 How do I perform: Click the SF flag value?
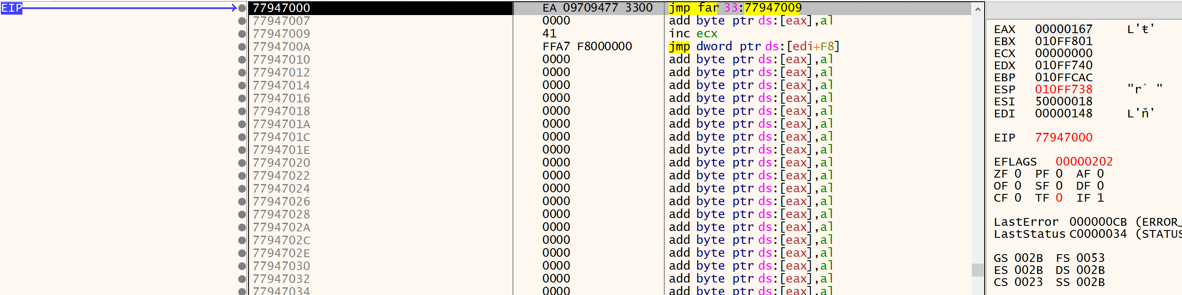(x=1059, y=186)
